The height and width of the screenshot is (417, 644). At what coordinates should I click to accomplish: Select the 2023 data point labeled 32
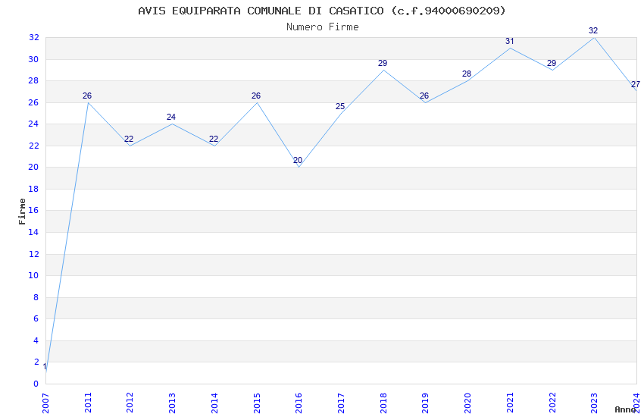coord(593,30)
